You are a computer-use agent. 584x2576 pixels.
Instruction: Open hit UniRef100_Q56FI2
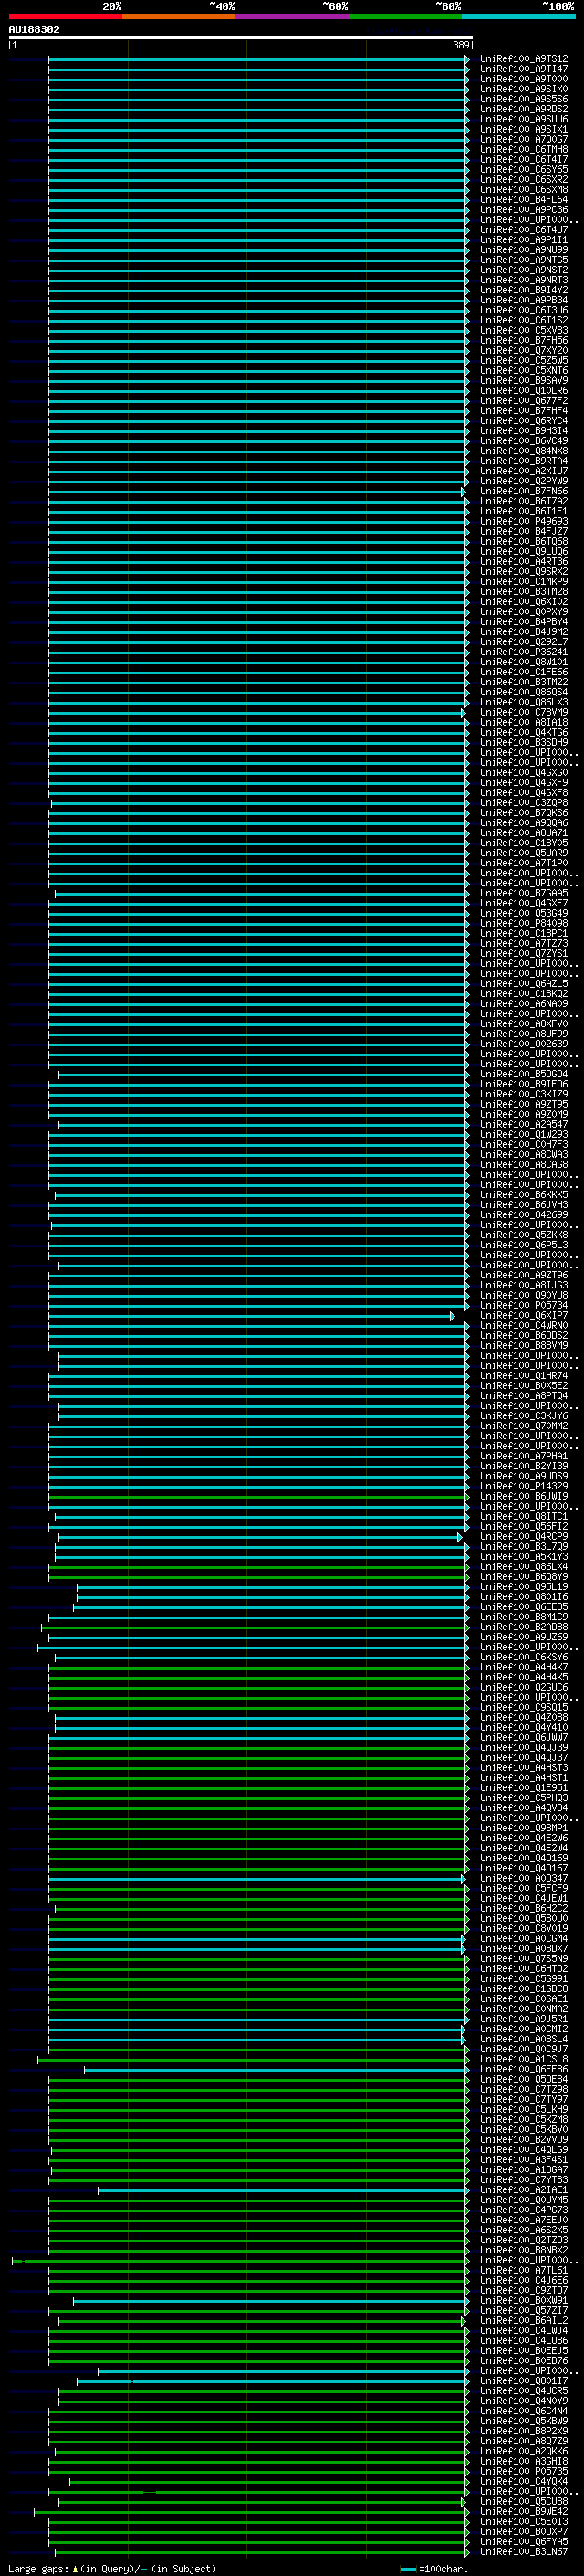[x=524, y=1526]
